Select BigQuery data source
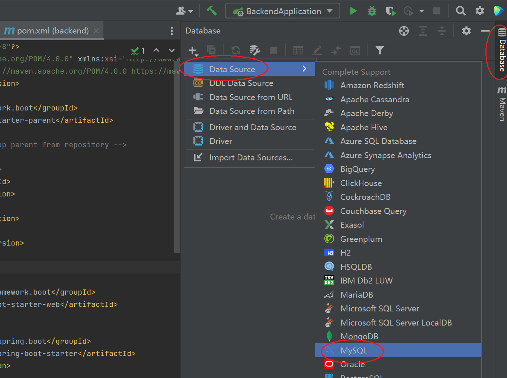This screenshot has width=507, height=378. click(x=398, y=169)
